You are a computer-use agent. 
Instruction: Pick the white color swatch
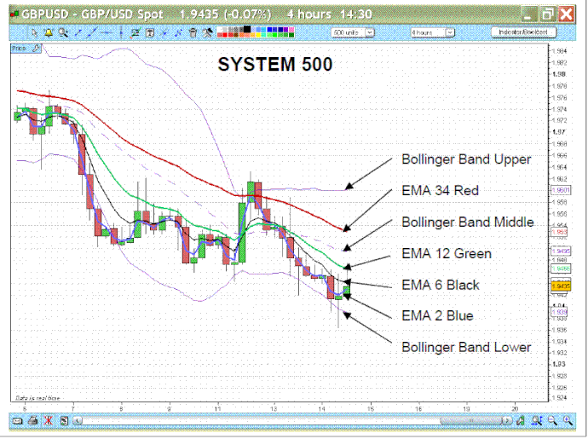pos(219,29)
